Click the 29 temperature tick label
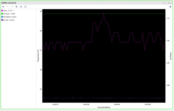The width and height of the screenshot is (174, 111). pyautogui.click(x=41, y=11)
